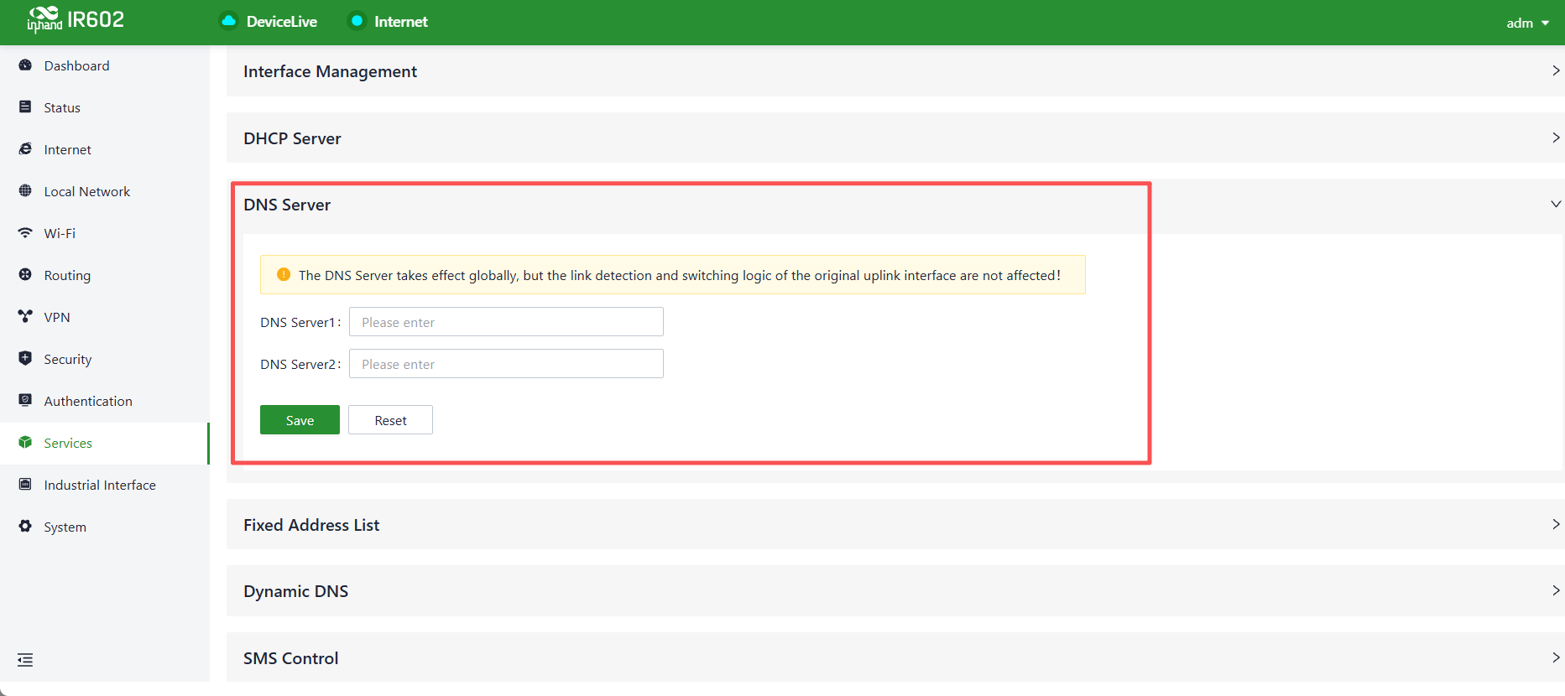This screenshot has width=1565, height=696.
Task: Click the Dynamic DNS heading
Action: tap(295, 591)
